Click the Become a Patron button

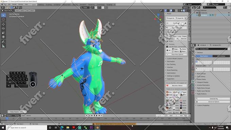tap(177, 86)
